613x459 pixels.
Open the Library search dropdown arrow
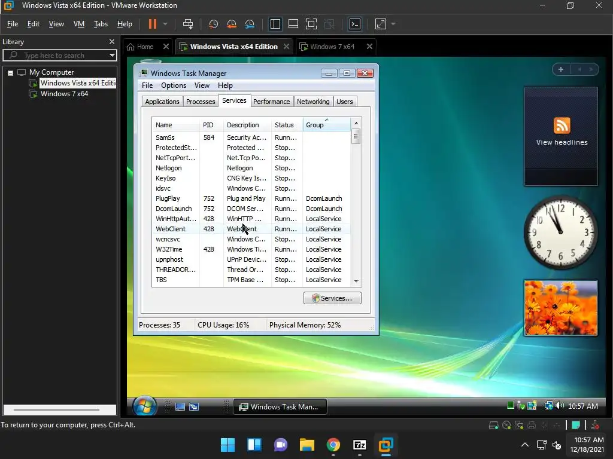click(112, 56)
